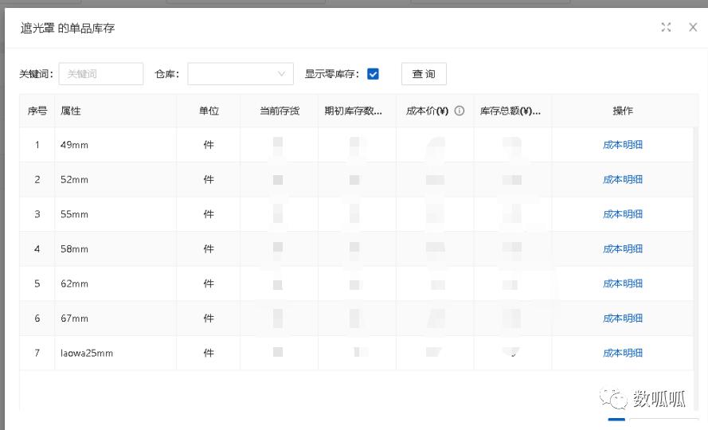The image size is (708, 430).
Task: Select the 62mm attribute cell
Action: pos(115,283)
